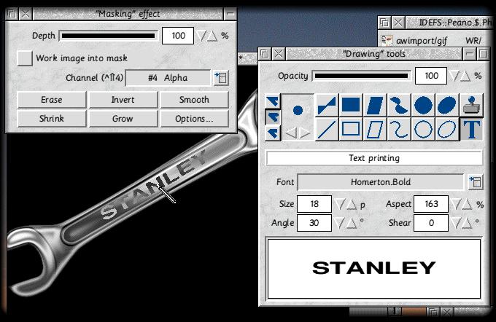Click the Shrink mask button
Image resolution: width=496 pixels, height=322 pixels.
pos(52,119)
